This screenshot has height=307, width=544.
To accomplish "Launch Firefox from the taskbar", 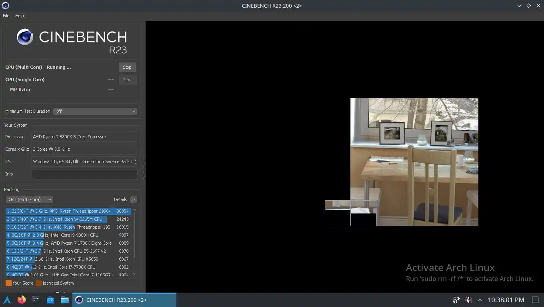I will click(x=22, y=300).
